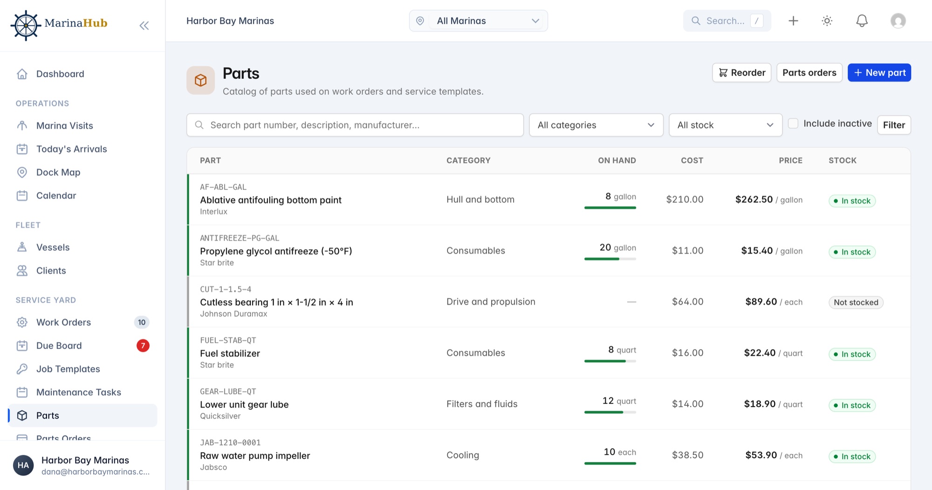
Task: Click the Reorder button
Action: click(742, 73)
